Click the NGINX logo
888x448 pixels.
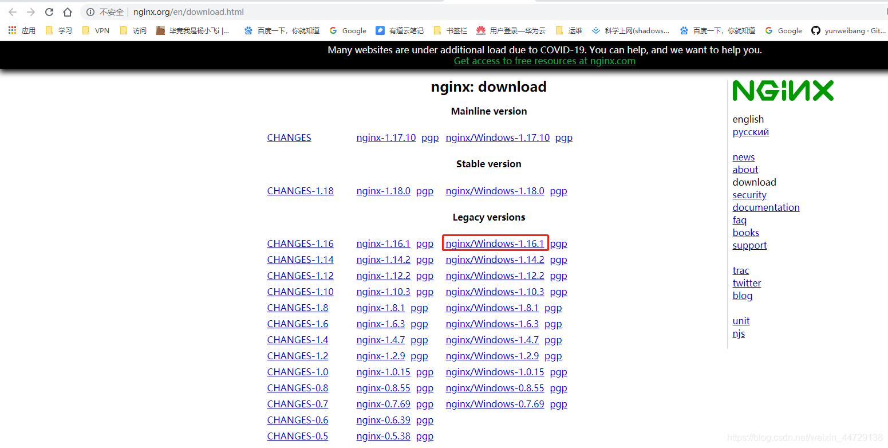[x=783, y=91]
